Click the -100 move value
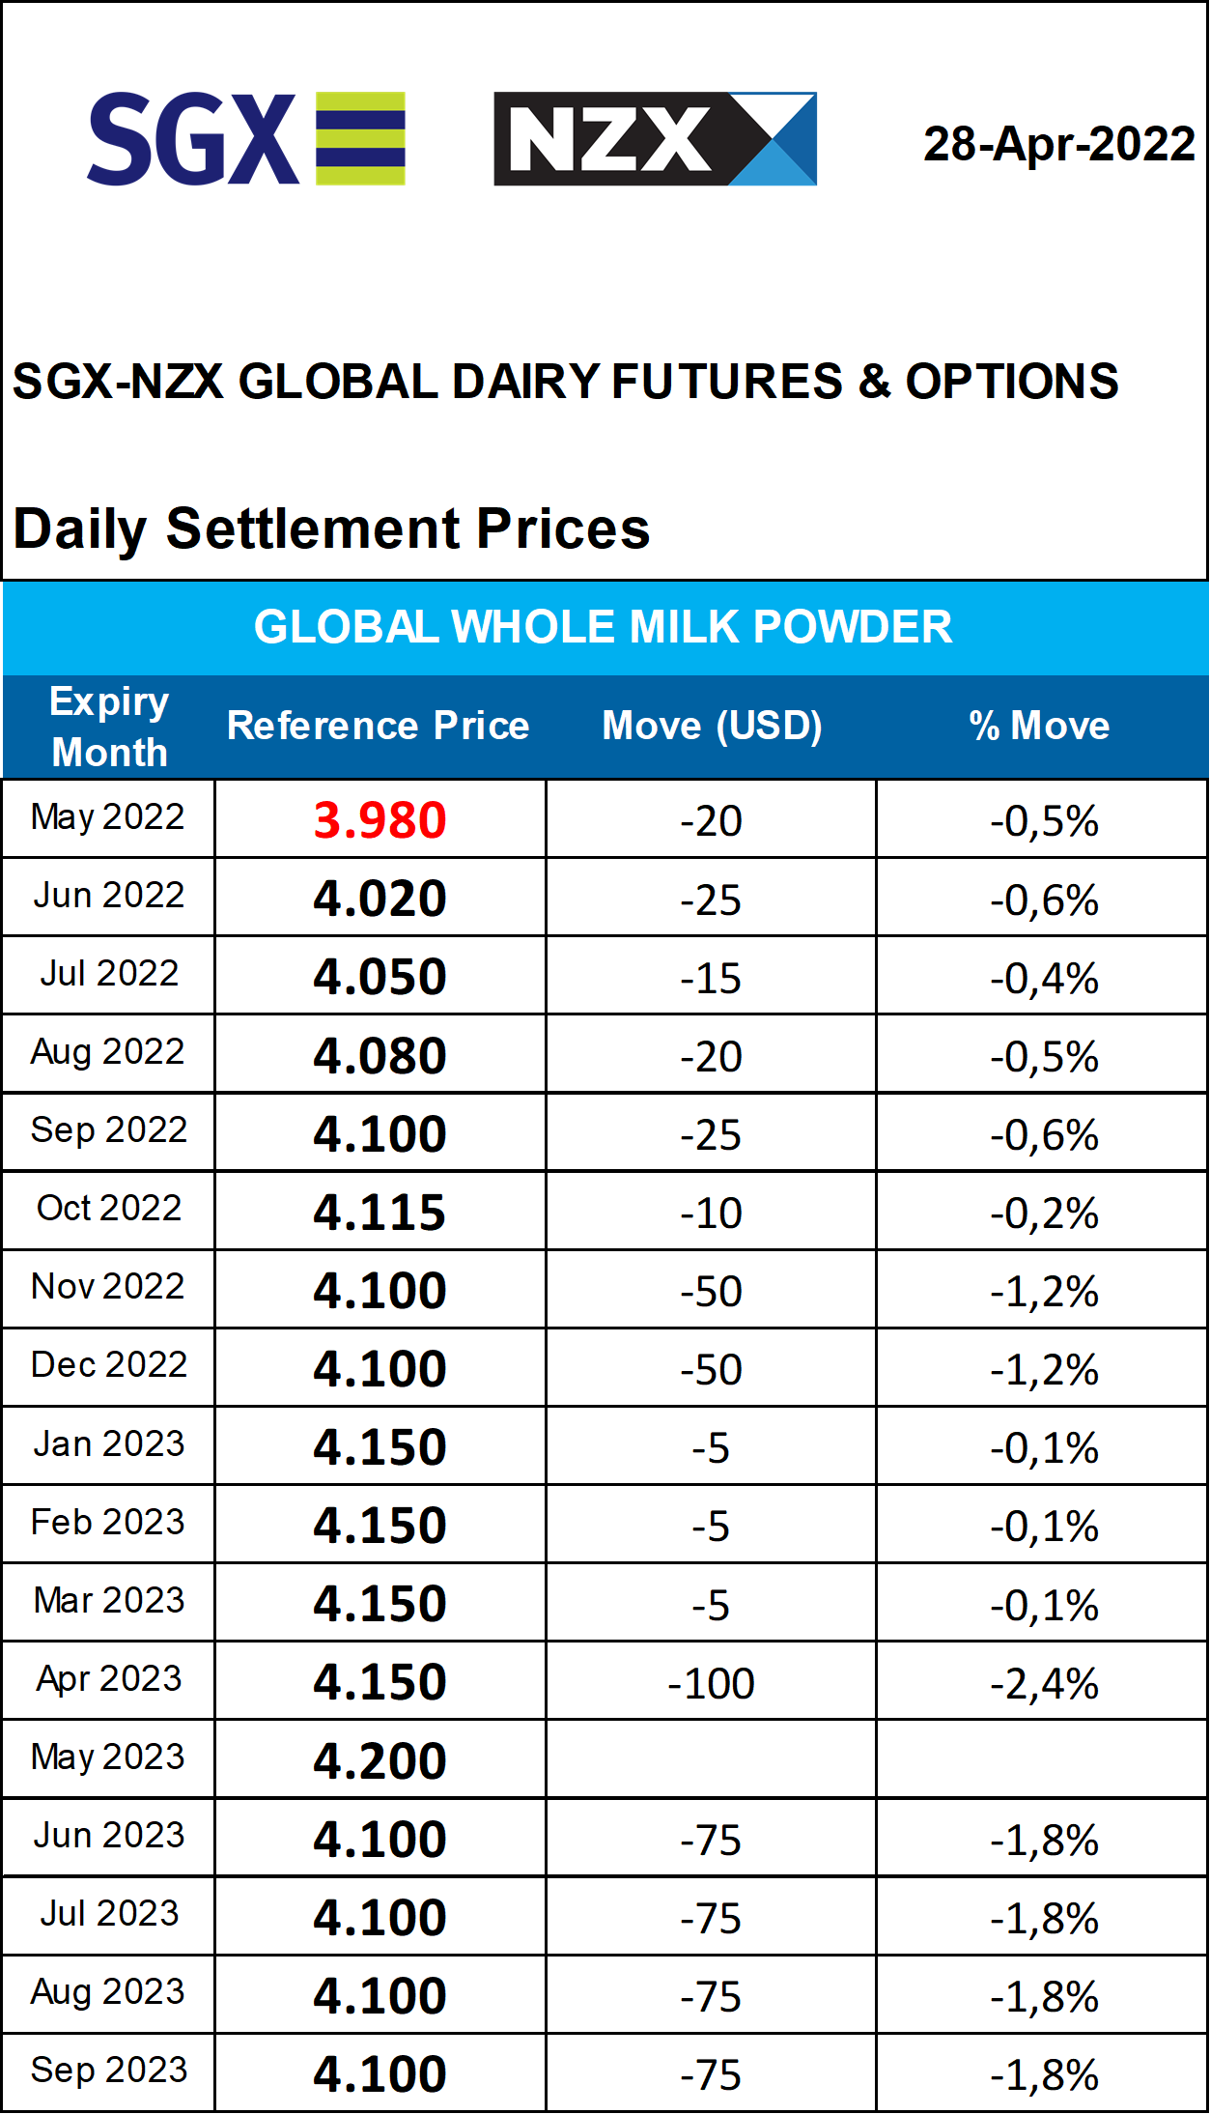The height and width of the screenshot is (2114, 1210). click(x=711, y=1684)
